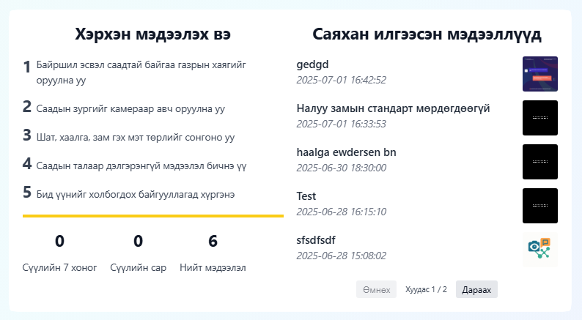Image resolution: width=582 pixels, height=320 pixels.
Task: Click the Хуудас 1 / 2 page indicator
Action: 426,290
